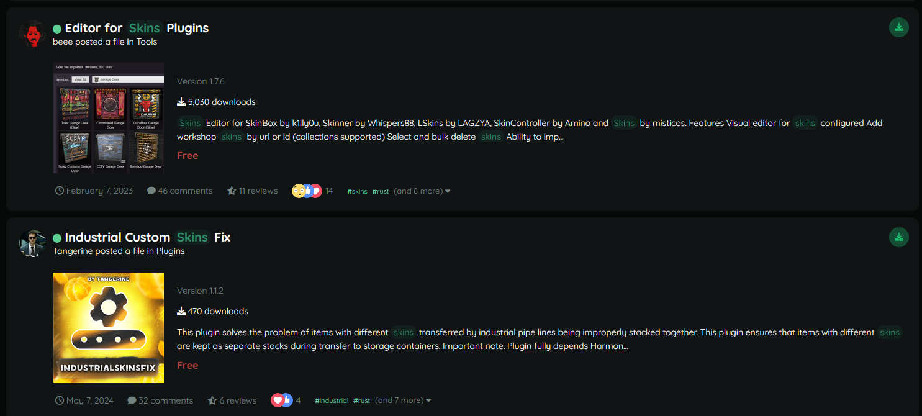Open the IndustrialSkinsFix yellow thumbnail
The image size is (922, 416).
point(109,328)
